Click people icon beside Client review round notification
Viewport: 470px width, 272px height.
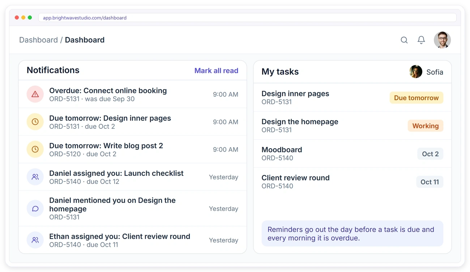tap(35, 240)
